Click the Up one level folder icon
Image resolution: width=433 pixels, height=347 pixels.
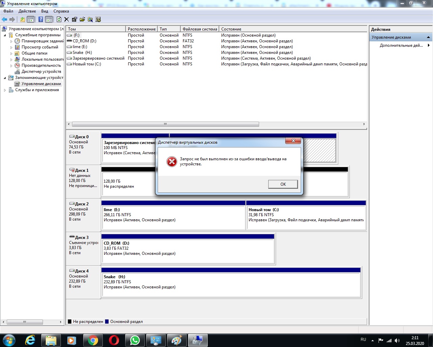click(x=22, y=19)
